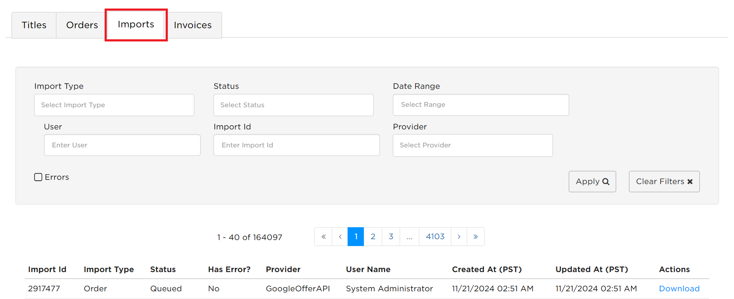Go to page 2
This screenshot has height=299, width=734.
373,237
